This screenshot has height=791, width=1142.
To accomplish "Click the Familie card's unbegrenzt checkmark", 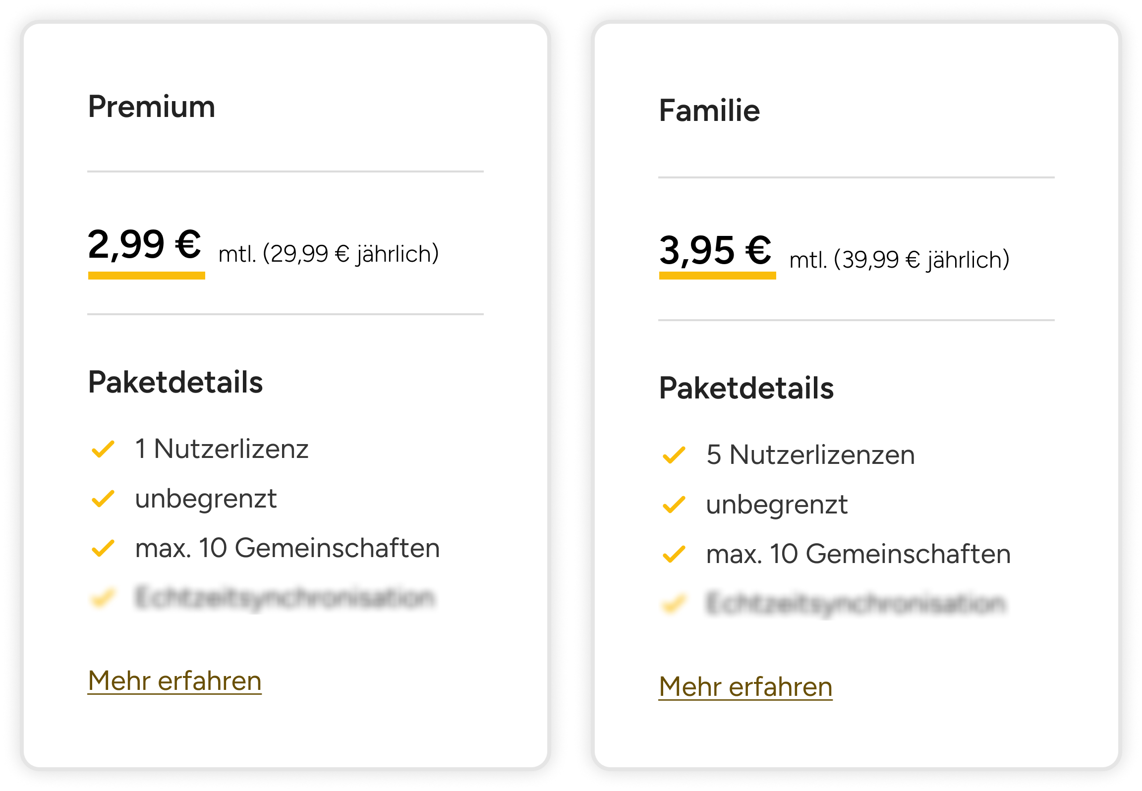I will (674, 505).
